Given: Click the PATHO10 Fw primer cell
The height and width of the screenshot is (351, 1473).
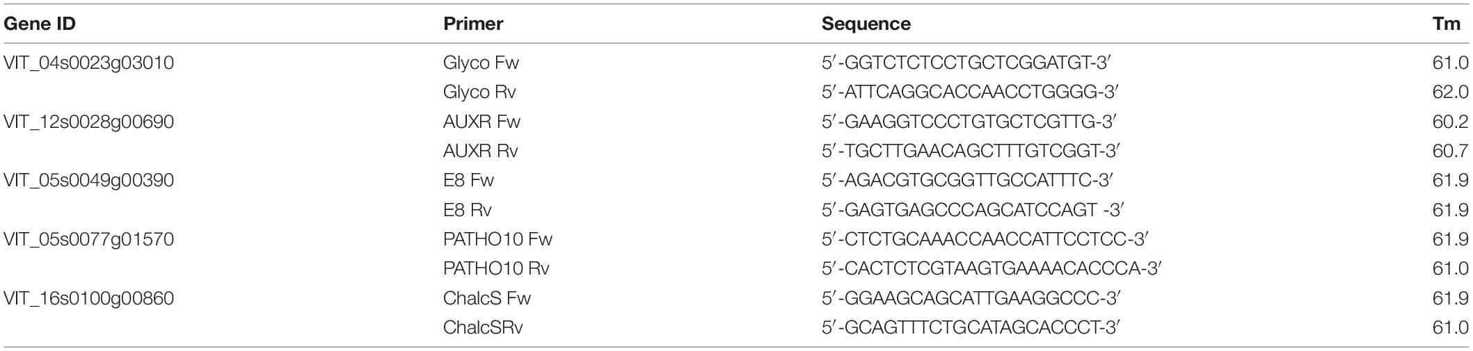Looking at the screenshot, I should pyautogui.click(x=497, y=239).
